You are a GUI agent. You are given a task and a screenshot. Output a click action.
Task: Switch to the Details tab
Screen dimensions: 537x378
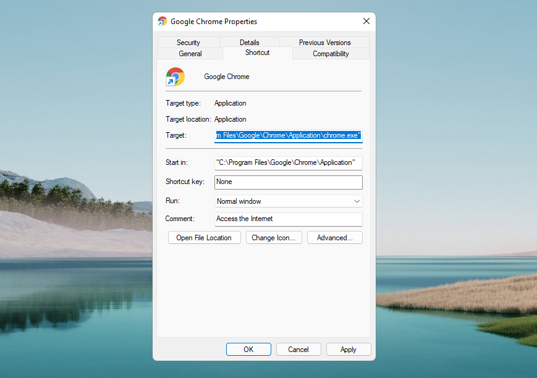click(x=249, y=43)
